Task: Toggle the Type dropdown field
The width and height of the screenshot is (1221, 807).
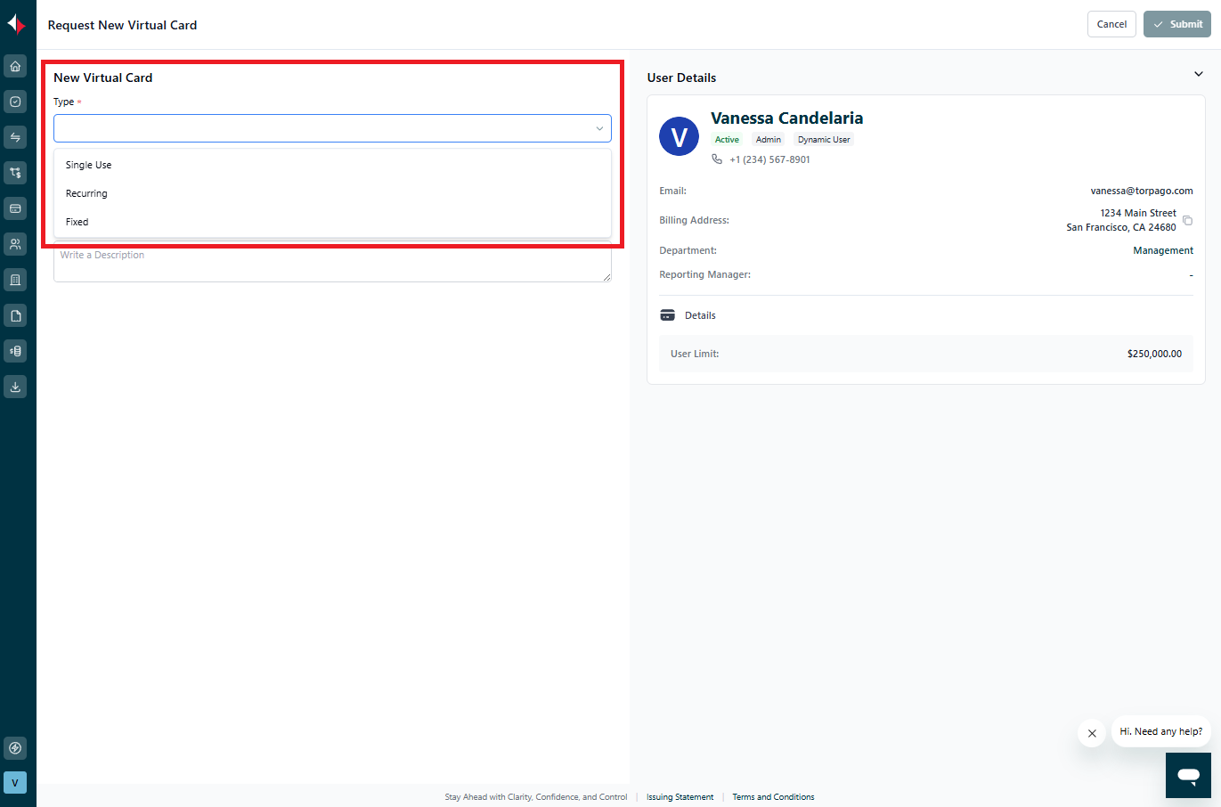Action: pos(332,128)
